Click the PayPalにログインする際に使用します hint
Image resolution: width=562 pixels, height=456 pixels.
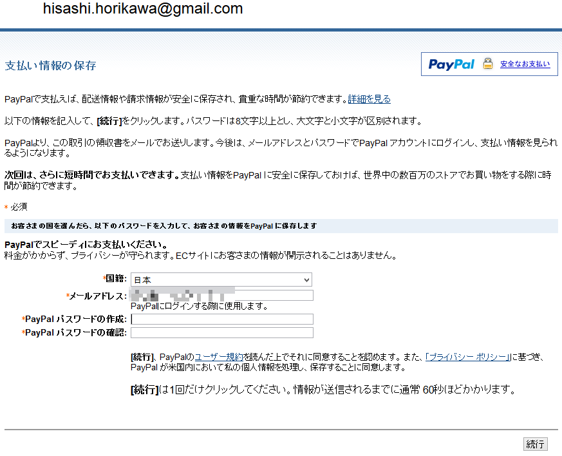(x=200, y=306)
